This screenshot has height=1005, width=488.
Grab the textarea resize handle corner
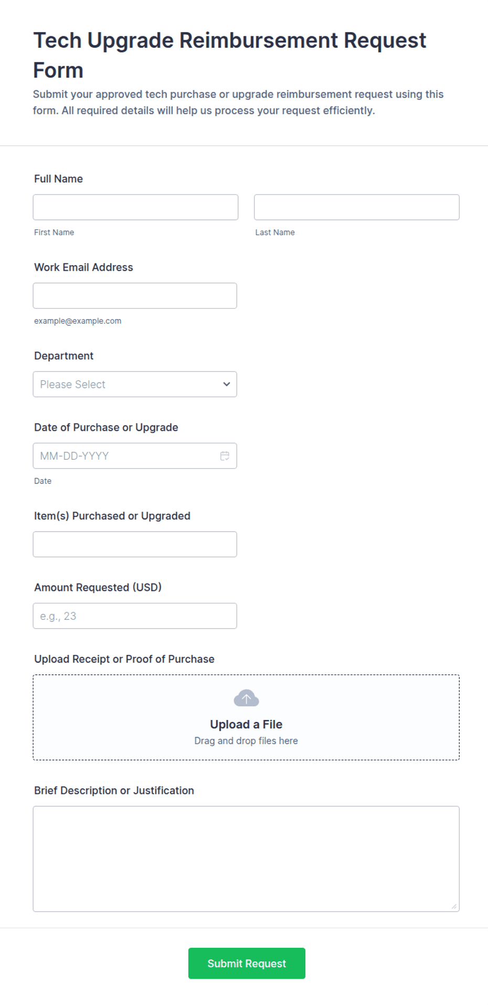454,906
